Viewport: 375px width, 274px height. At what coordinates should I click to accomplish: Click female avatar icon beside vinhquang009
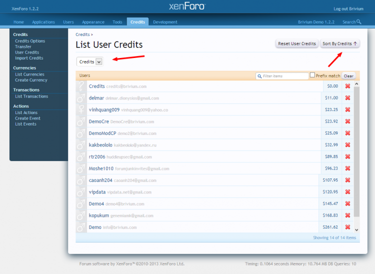[x=81, y=109]
